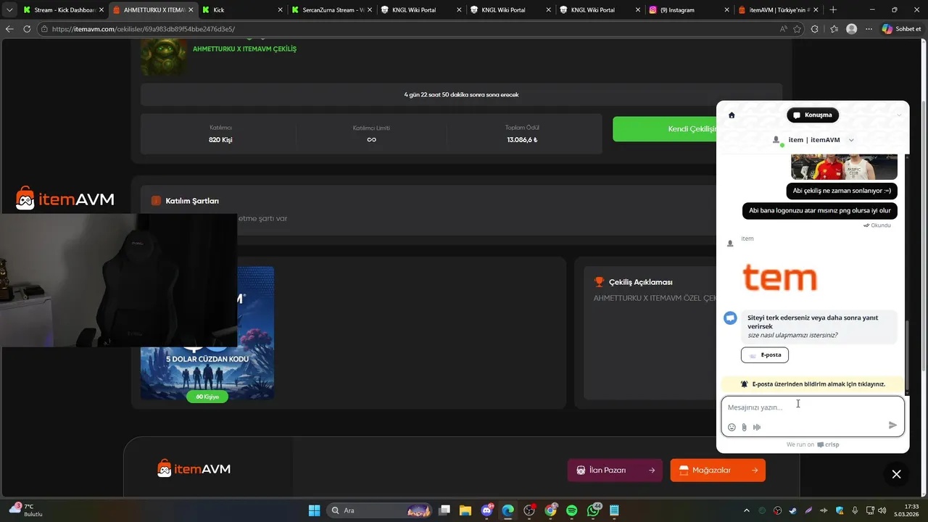Open the chat widget home icon
The image size is (928, 522).
pyautogui.click(x=732, y=115)
